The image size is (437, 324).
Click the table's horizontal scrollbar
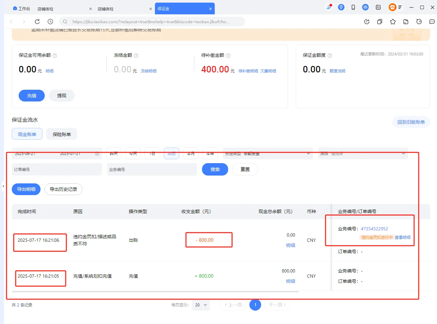click(155, 292)
